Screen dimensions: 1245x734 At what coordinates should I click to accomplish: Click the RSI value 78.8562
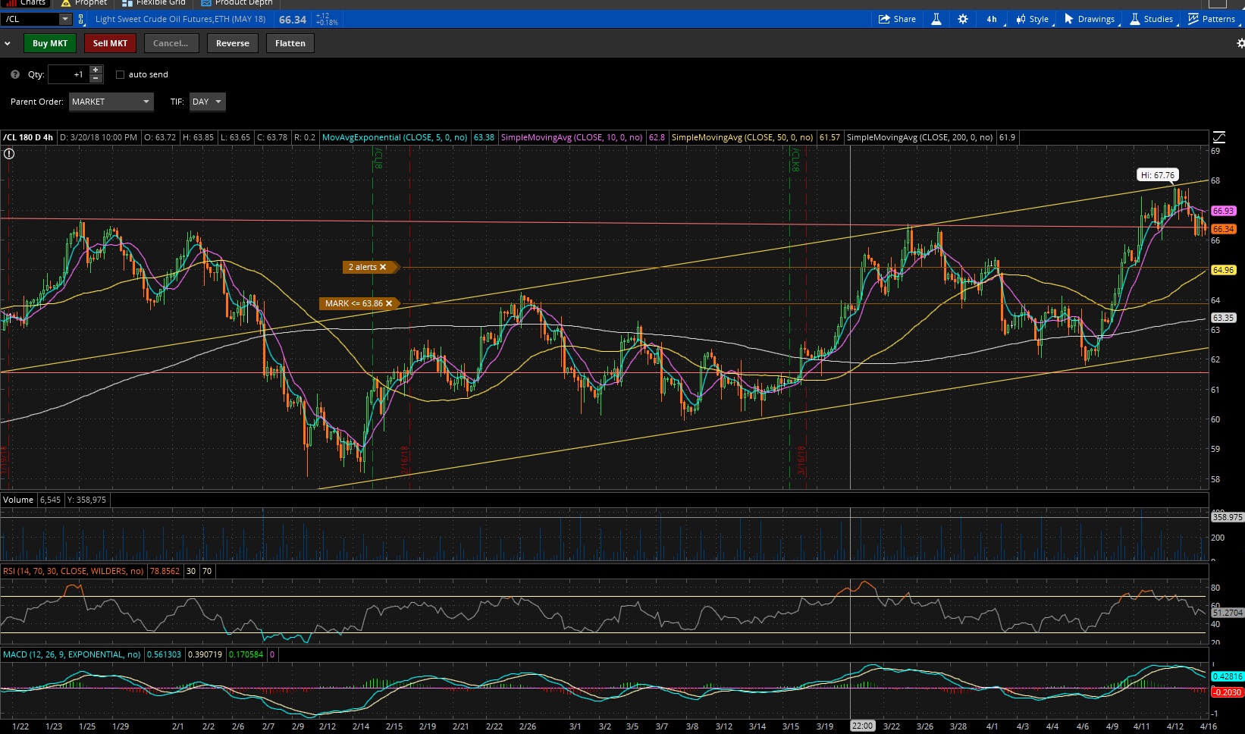coord(165,571)
